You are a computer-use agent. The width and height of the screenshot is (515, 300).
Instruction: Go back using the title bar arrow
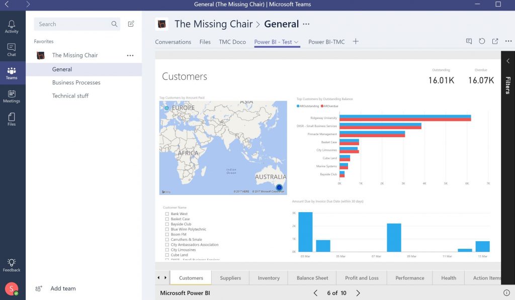click(x=7, y=4)
